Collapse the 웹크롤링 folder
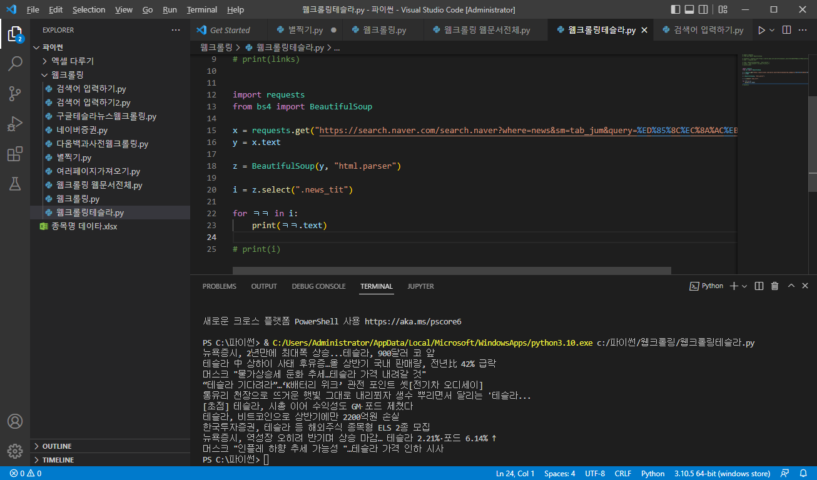The image size is (817, 480). pos(110,75)
